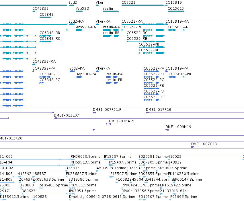Click the CG42392 gene label
244x201 pixels.
(40, 9)
